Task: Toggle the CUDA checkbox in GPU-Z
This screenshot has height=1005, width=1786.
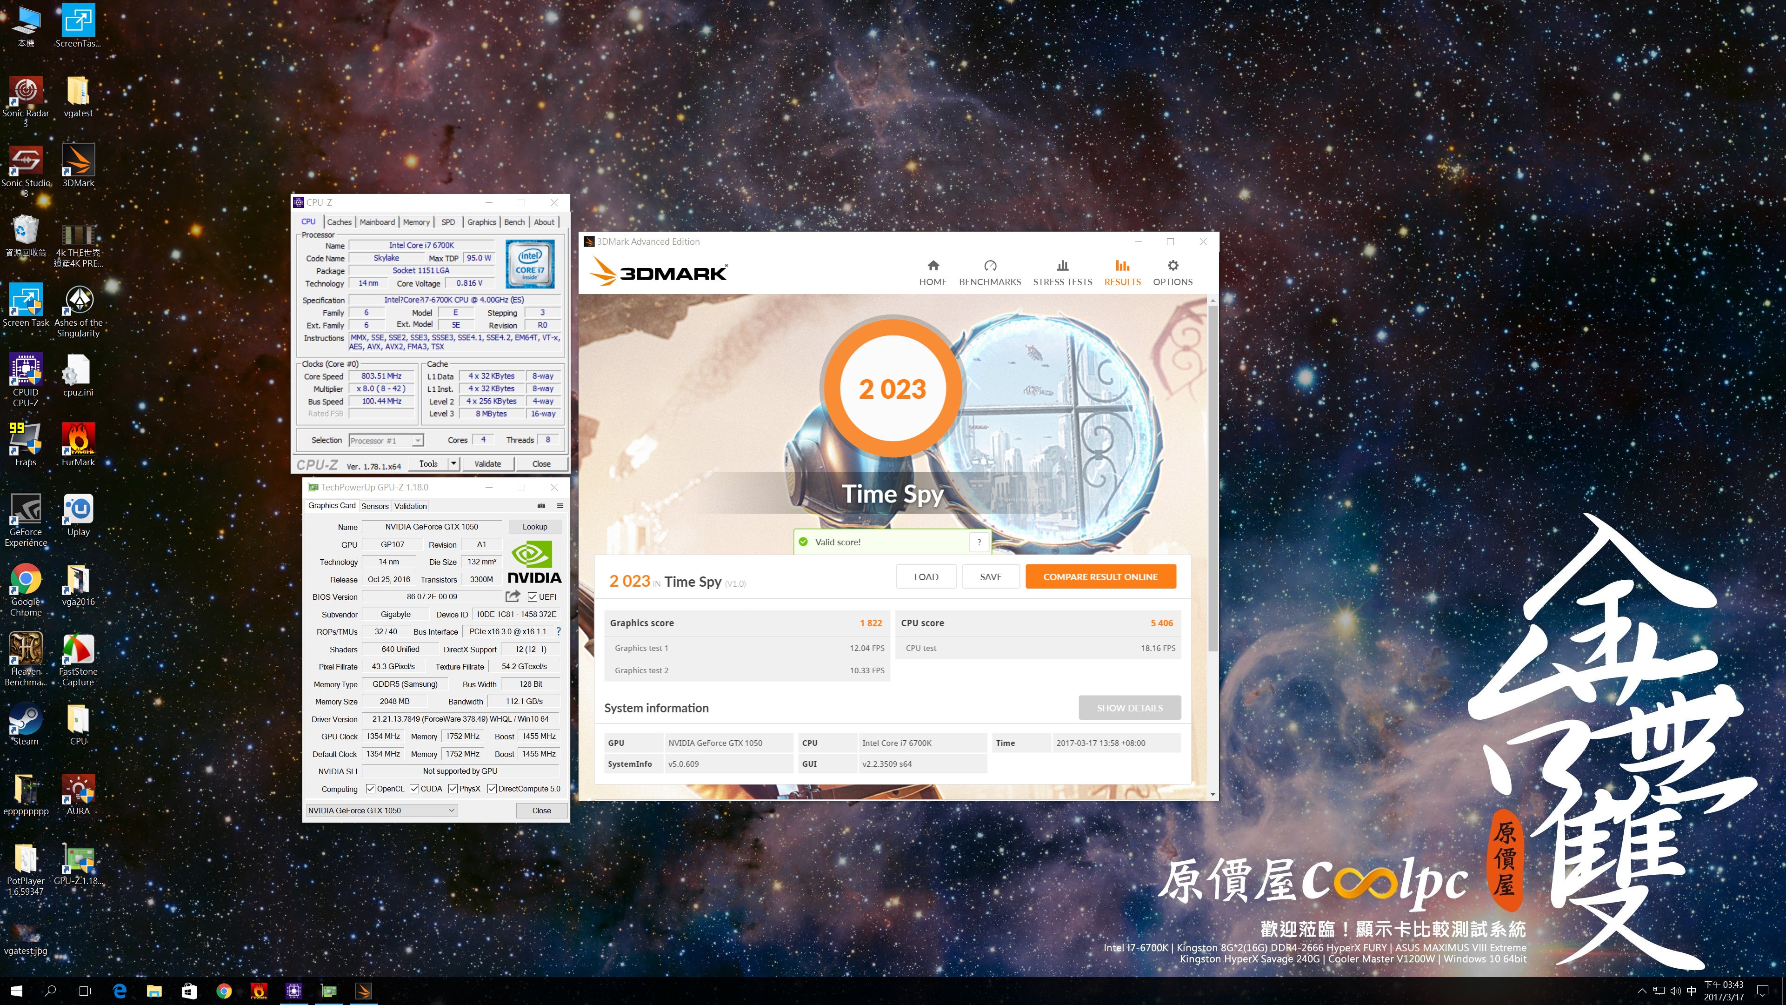Action: (x=414, y=789)
